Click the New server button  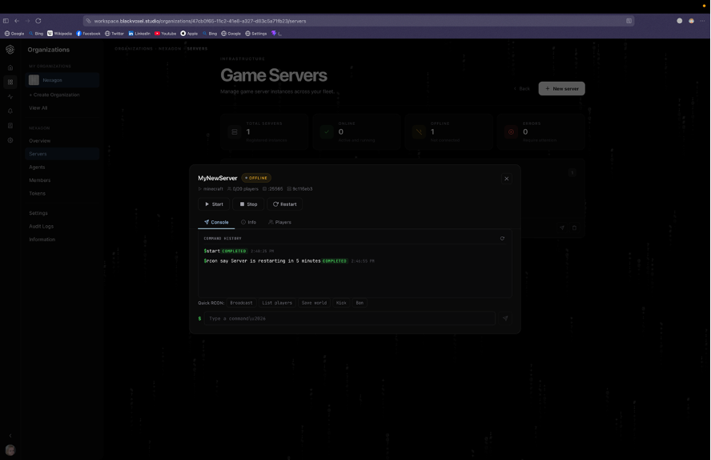pyautogui.click(x=562, y=88)
